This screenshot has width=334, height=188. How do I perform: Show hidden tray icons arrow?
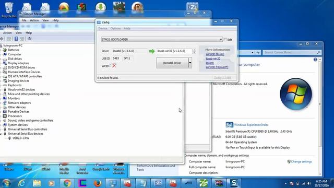285,183
